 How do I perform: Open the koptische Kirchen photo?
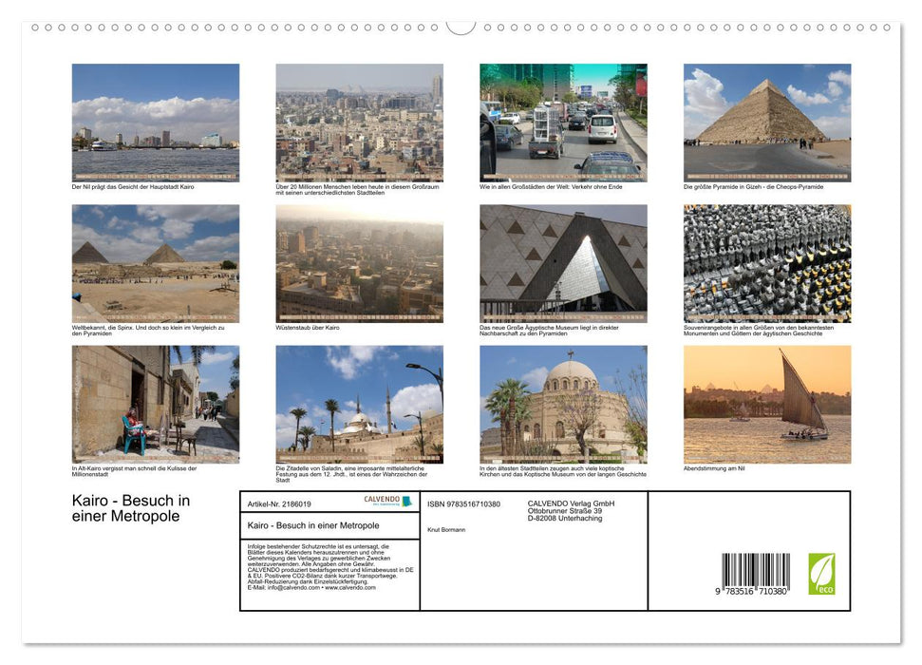pyautogui.click(x=563, y=403)
